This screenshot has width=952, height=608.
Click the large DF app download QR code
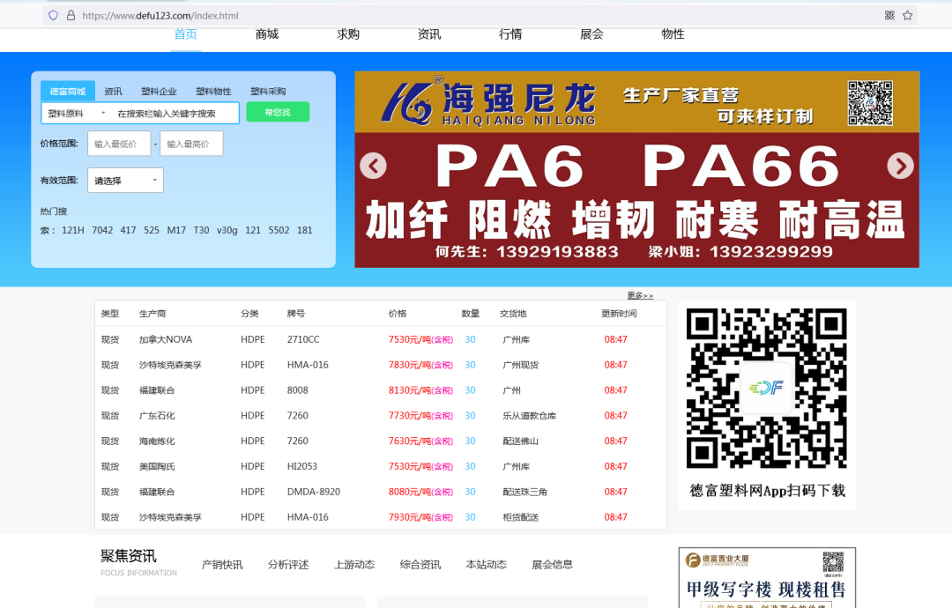click(x=766, y=389)
